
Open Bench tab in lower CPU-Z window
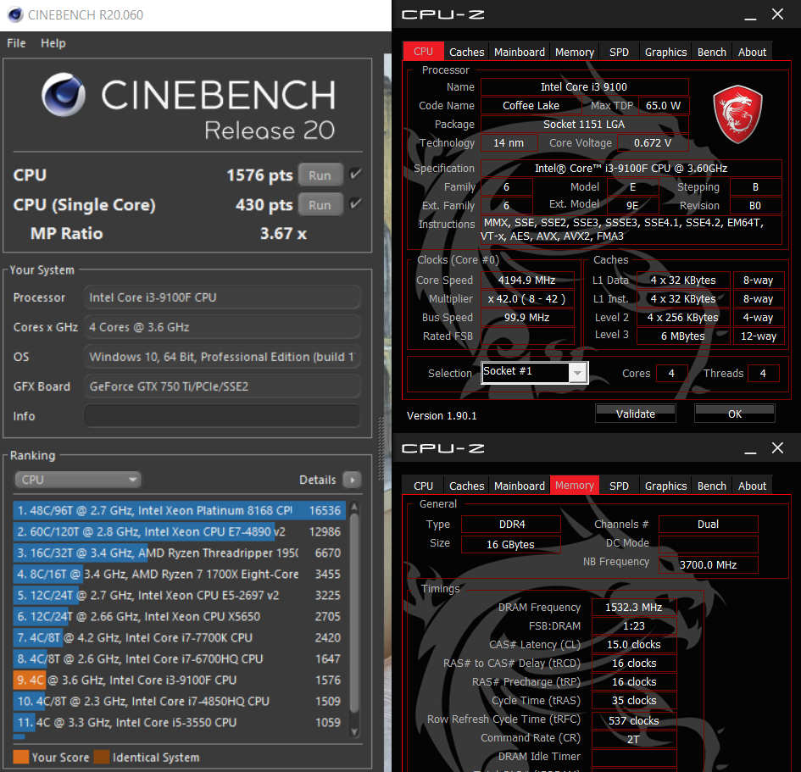[x=712, y=486]
